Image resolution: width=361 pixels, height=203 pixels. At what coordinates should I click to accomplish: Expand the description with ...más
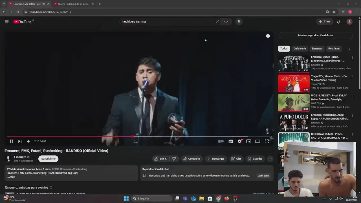click(x=11, y=177)
